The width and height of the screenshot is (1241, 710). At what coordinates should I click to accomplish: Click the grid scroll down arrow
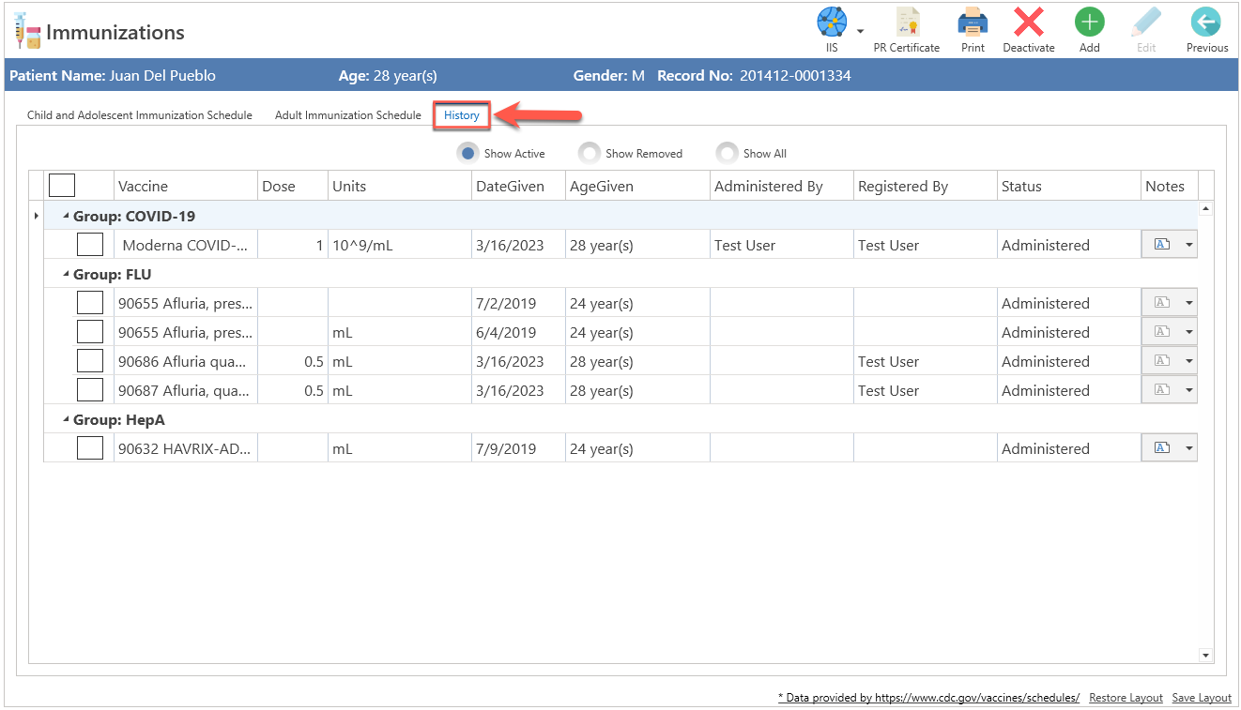pyautogui.click(x=1206, y=656)
